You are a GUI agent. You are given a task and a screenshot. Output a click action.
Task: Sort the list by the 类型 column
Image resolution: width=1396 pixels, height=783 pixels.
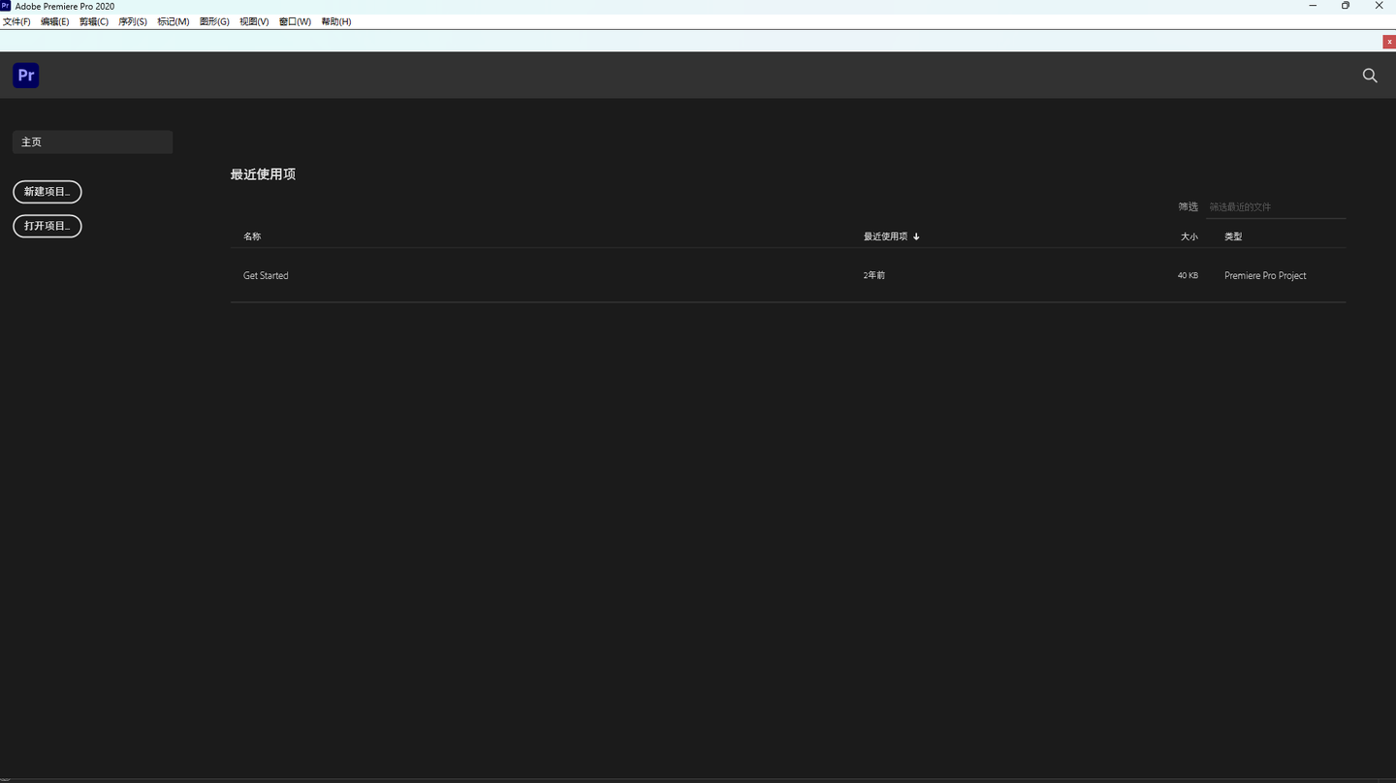[x=1233, y=236]
